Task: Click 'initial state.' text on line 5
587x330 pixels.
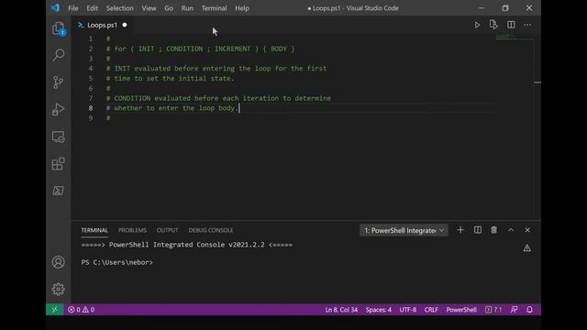Action: click(x=206, y=79)
